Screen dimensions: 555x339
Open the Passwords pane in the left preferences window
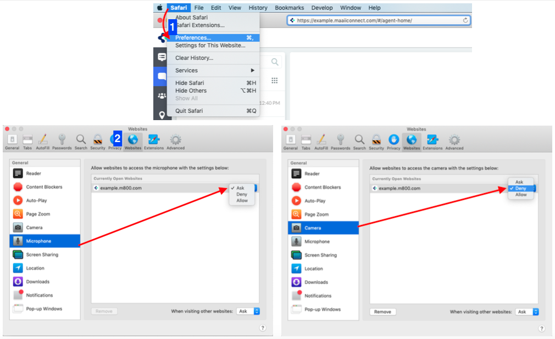click(62, 142)
